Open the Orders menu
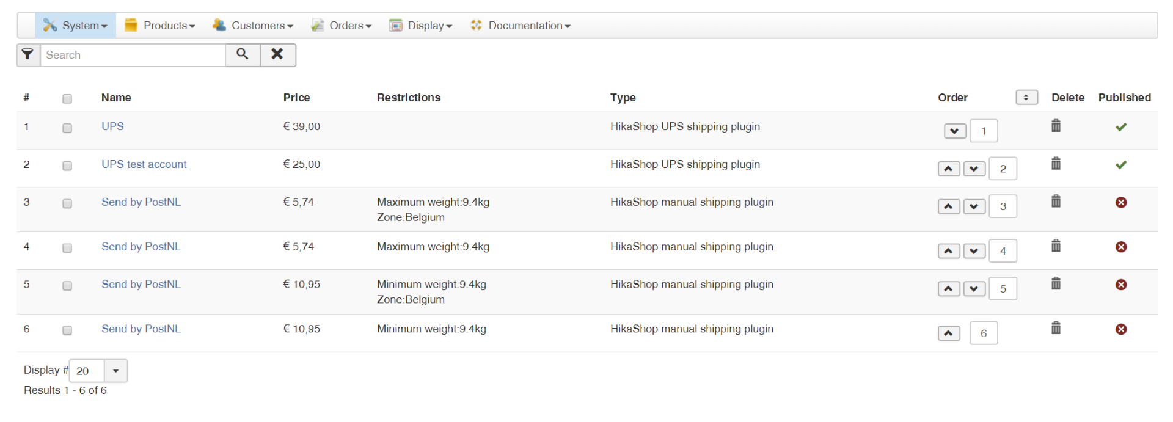Viewport: 1173px width, 422px height. coord(342,26)
